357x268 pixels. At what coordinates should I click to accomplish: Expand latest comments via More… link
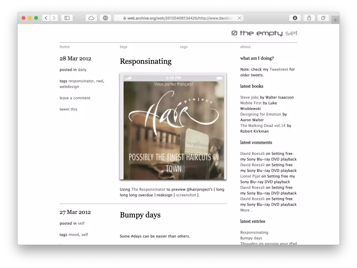[247, 210]
